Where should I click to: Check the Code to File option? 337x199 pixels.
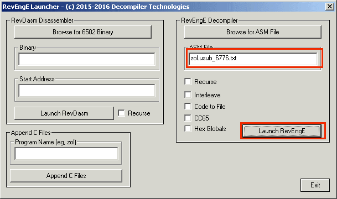coord(188,106)
